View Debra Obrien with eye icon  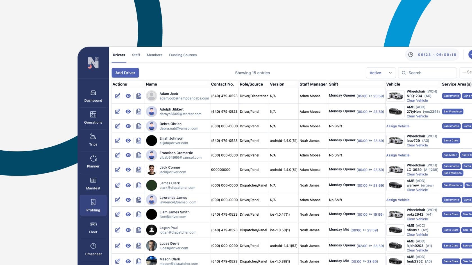pos(128,126)
